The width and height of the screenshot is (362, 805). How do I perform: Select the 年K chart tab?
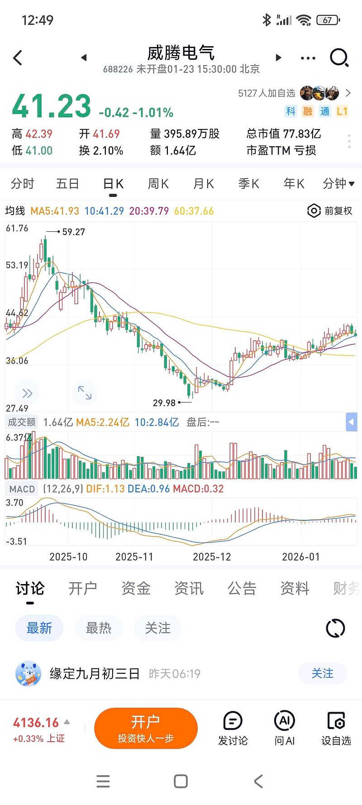tap(294, 184)
